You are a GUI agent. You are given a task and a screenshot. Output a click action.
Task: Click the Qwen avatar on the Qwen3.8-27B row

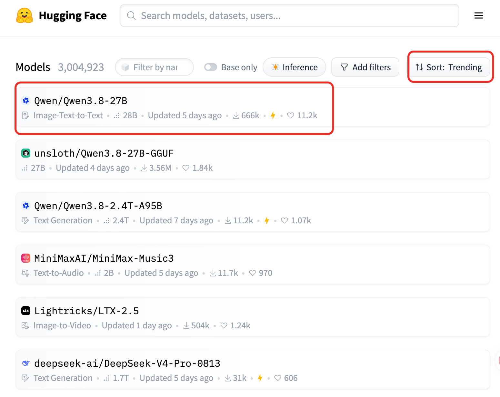tap(26, 101)
